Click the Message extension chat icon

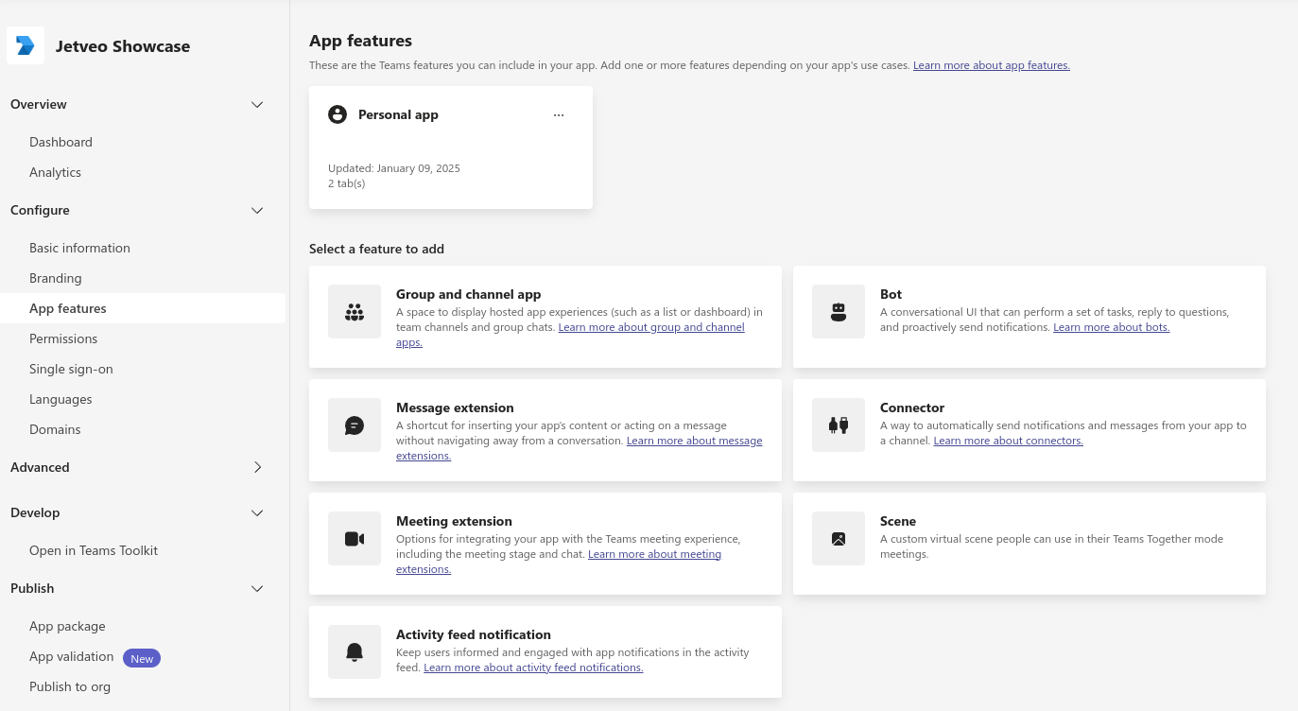click(x=355, y=425)
